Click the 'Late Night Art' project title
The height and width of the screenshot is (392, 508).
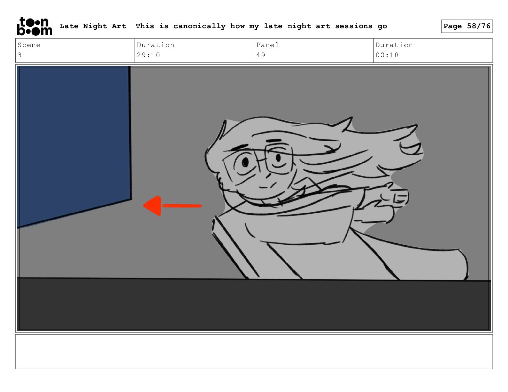[x=93, y=26]
